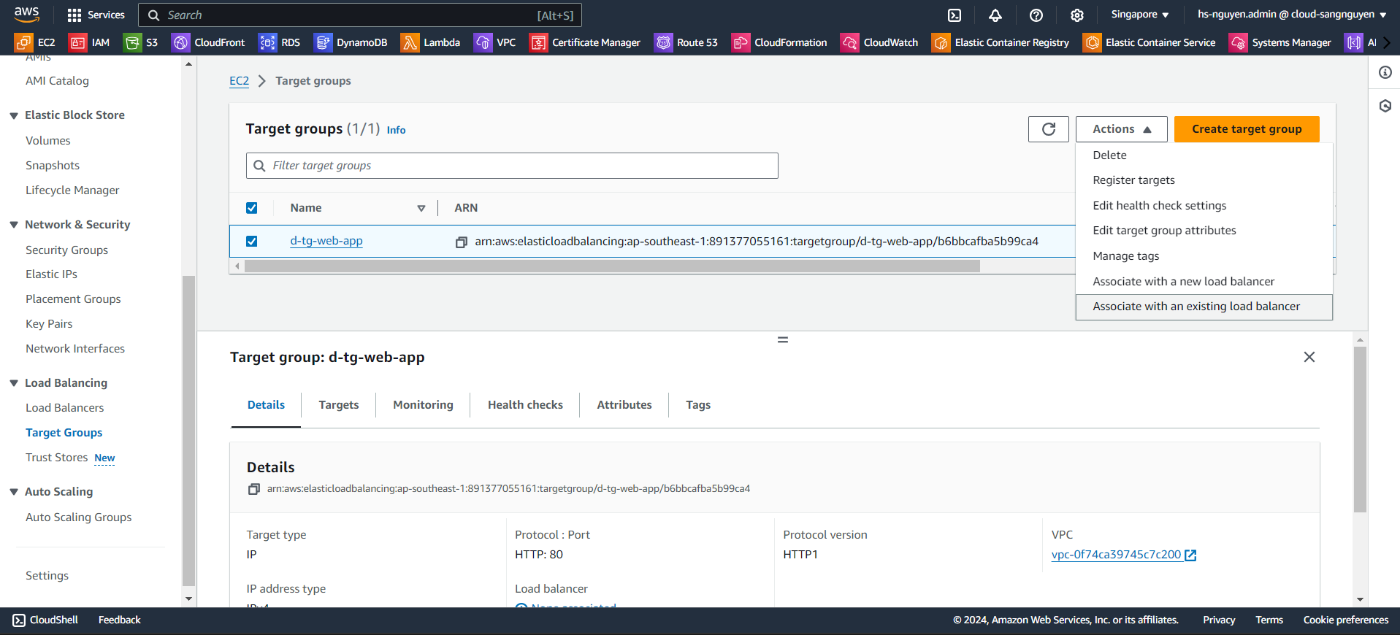Uncheck the select-all target groups checkbox
Screen dimensions: 1400x635
click(x=252, y=208)
